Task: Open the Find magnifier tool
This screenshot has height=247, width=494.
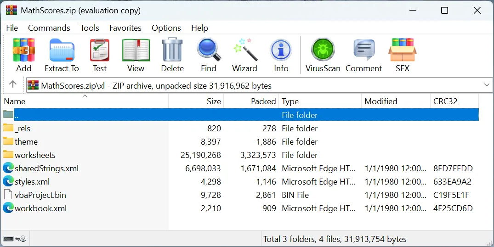Action: (209, 50)
